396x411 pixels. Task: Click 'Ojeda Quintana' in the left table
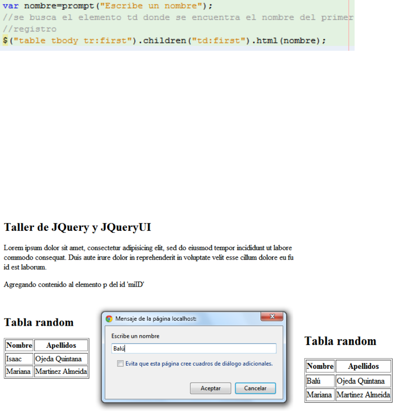tap(61, 359)
